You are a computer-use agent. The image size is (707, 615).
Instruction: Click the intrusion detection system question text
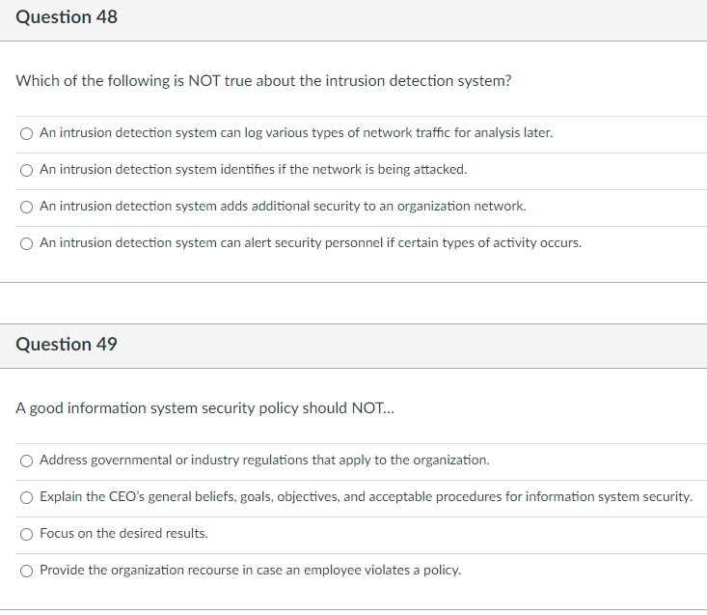[x=263, y=81]
